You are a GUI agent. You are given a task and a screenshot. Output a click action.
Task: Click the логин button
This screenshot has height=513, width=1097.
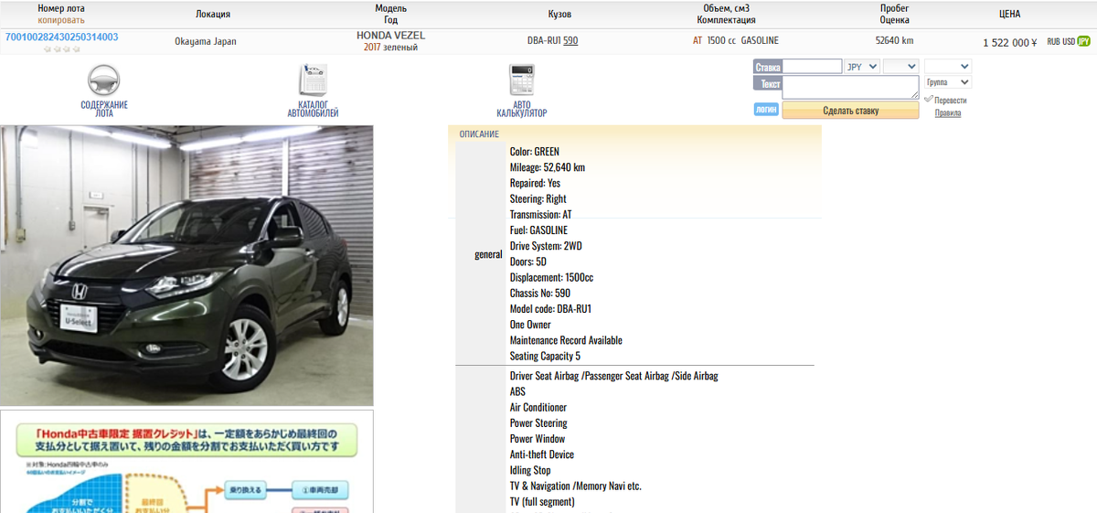point(766,110)
